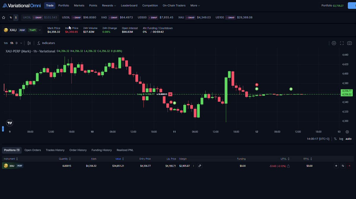Cancel the Long order line on chart
Viewport: 356px width, 199px height.
pos(170,94)
